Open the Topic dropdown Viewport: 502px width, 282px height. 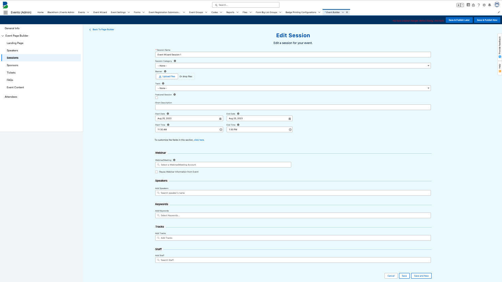pyautogui.click(x=293, y=88)
